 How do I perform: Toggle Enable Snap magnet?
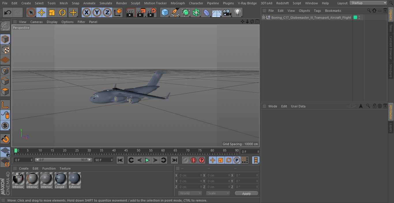coord(5,139)
